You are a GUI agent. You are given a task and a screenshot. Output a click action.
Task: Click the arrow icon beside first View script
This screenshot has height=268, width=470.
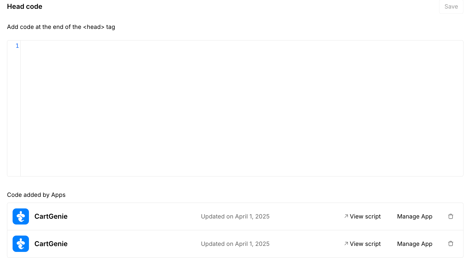point(346,216)
